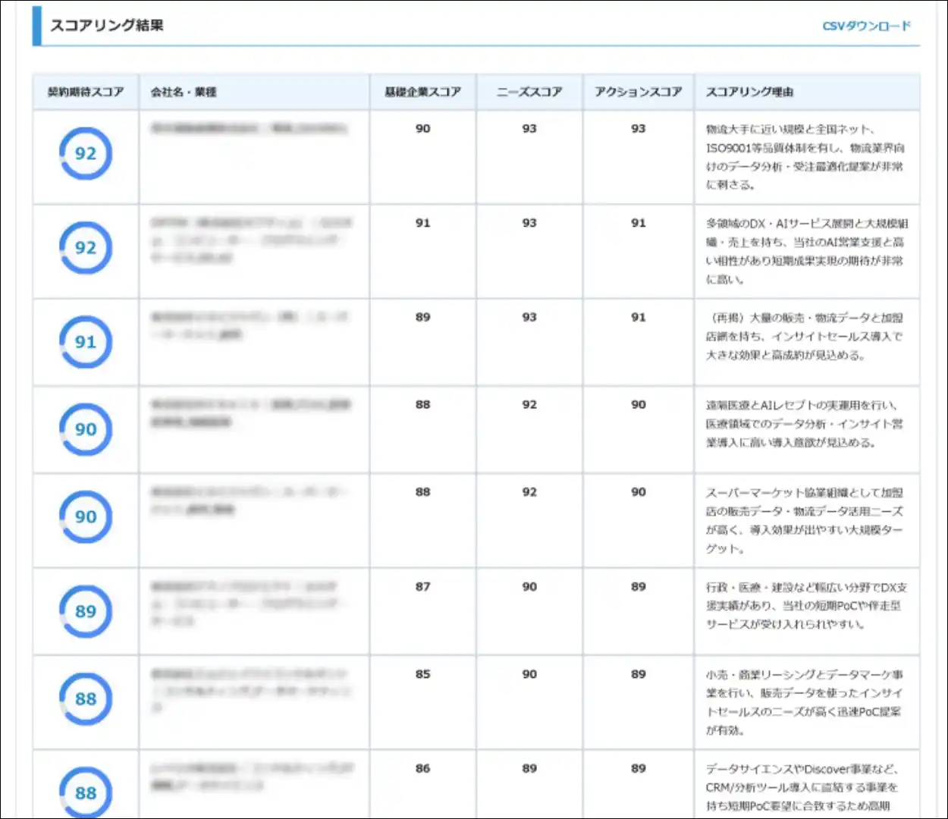Click the 90 gauge in the 遠隔医療 row
The width and height of the screenshot is (948, 819).
[x=86, y=429]
